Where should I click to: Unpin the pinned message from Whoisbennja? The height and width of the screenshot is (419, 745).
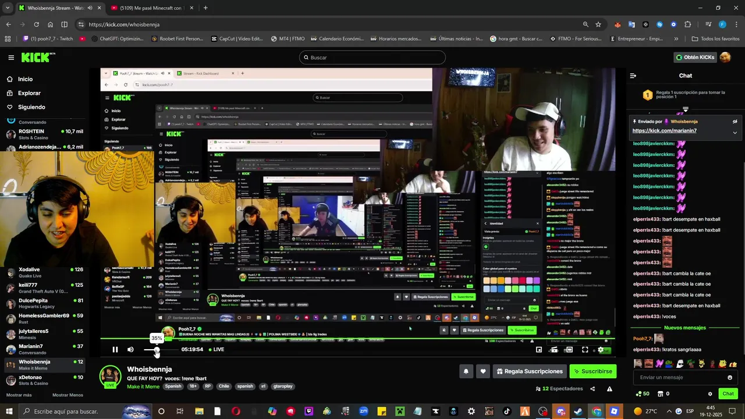point(735,122)
